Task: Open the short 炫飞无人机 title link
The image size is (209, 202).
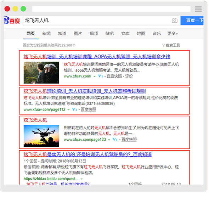Action: [35, 120]
